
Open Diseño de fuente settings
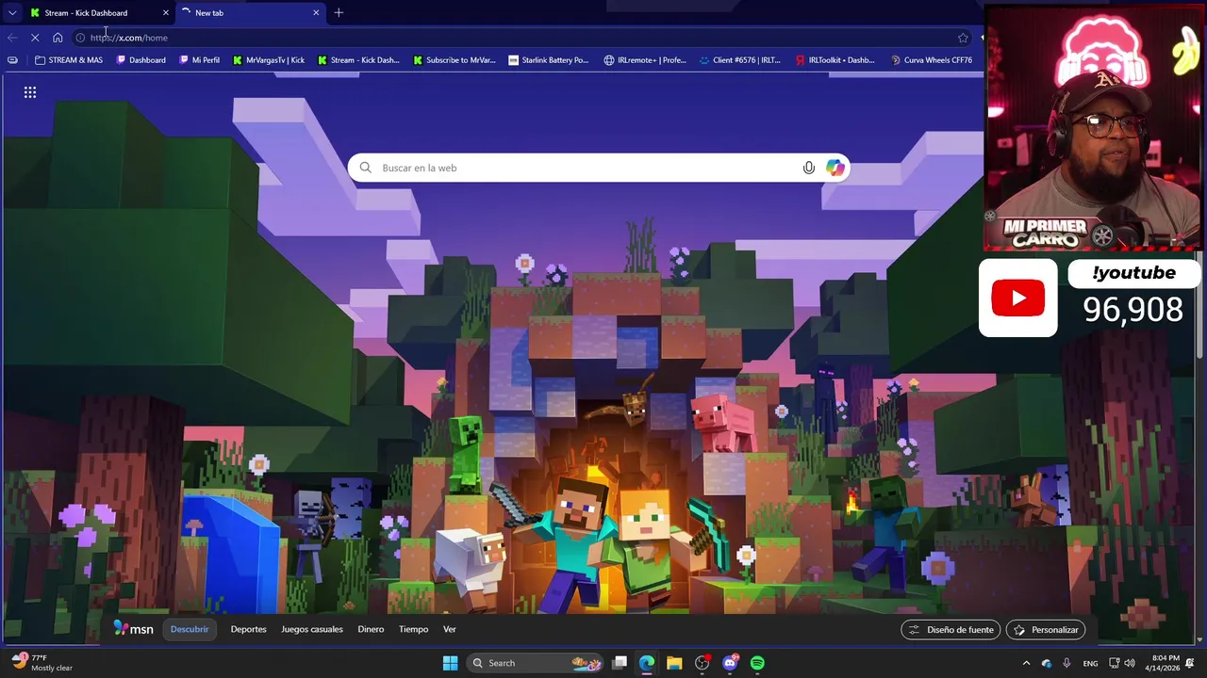point(951,630)
